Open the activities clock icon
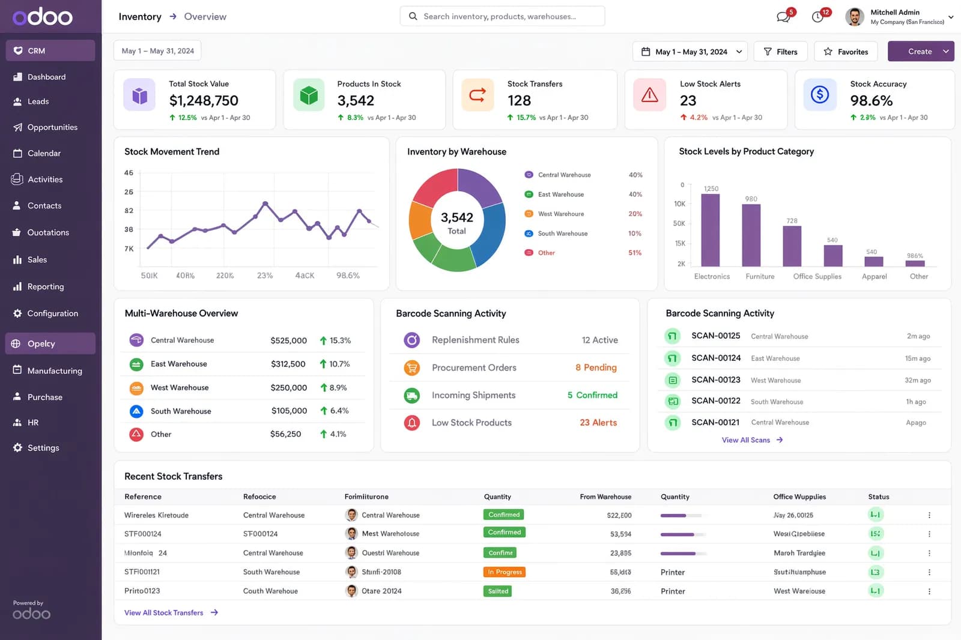961x640 pixels. (817, 17)
